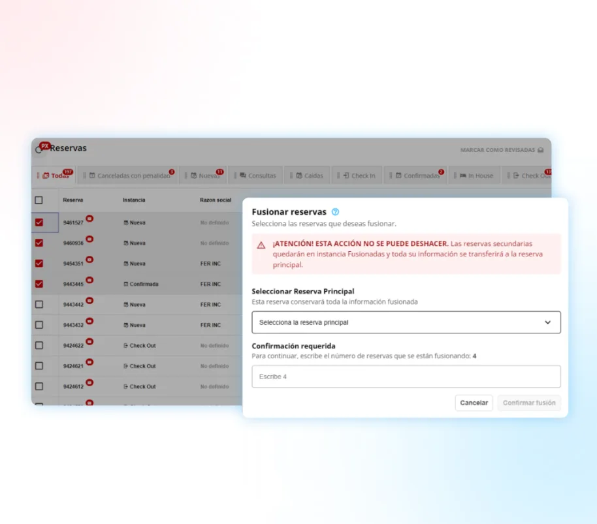Click the Confirmar fusión button
597x524 pixels.
pos(529,403)
